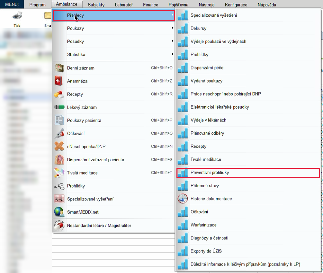Screen dimensions: 323x273
Task: Click the Anamnéza red cross icon
Action: click(x=58, y=81)
